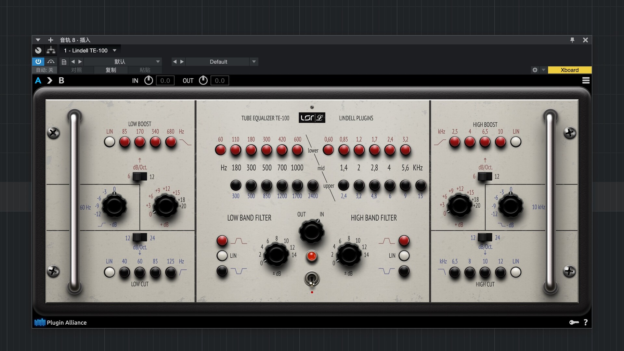This screenshot has width=624, height=351.
Task: Go to previous preset with left arrow
Action: [73, 61]
